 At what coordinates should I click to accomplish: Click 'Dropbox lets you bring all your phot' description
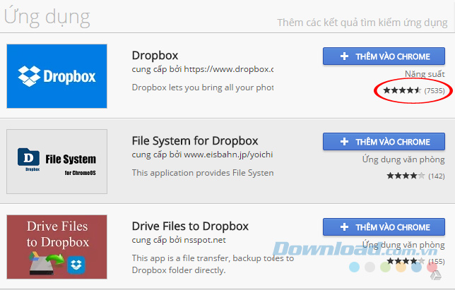pos(203,87)
